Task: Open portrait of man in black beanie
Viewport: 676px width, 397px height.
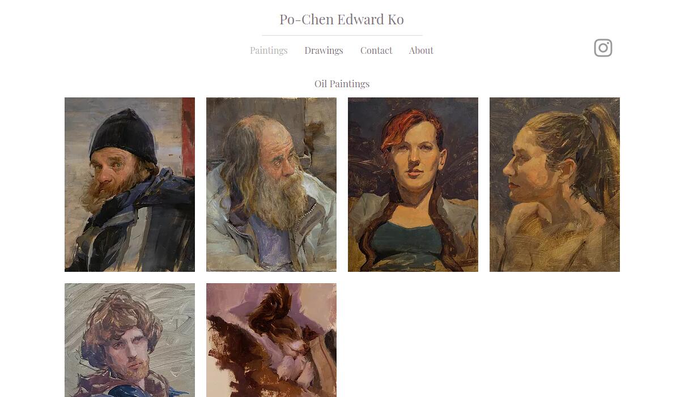Action: point(130,185)
